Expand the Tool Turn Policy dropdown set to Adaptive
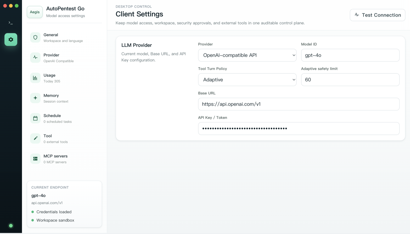This screenshot has height=234, width=410. pyautogui.click(x=247, y=80)
